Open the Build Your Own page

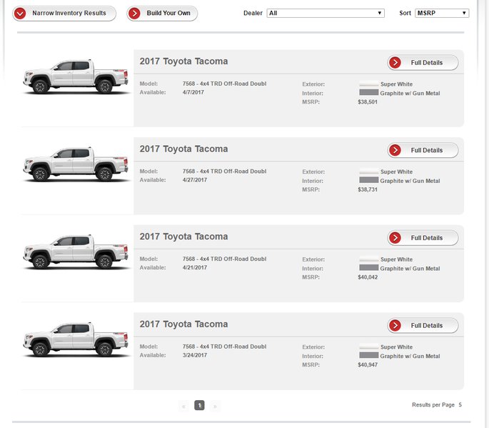coord(162,14)
